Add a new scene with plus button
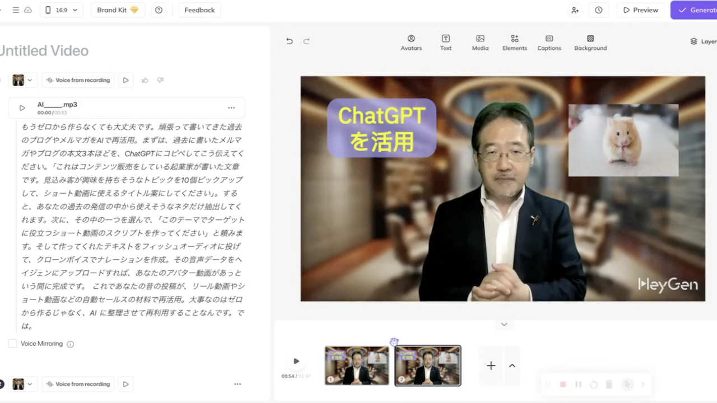Viewport: 717px width, 403px height. [x=491, y=365]
